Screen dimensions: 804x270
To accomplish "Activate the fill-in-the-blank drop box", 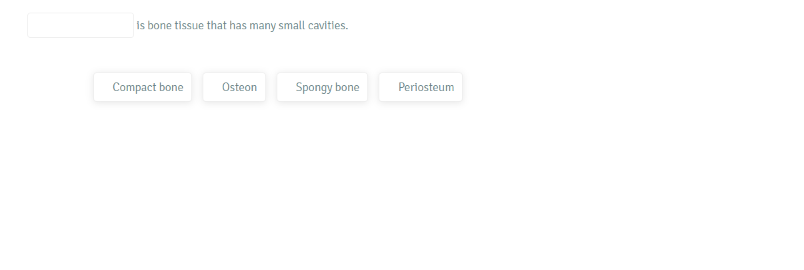I will pos(81,25).
